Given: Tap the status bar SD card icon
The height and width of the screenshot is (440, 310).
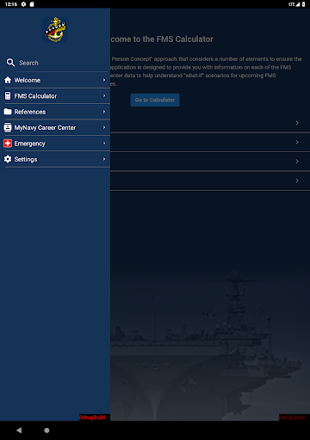Looking at the screenshot, I should 32,4.
